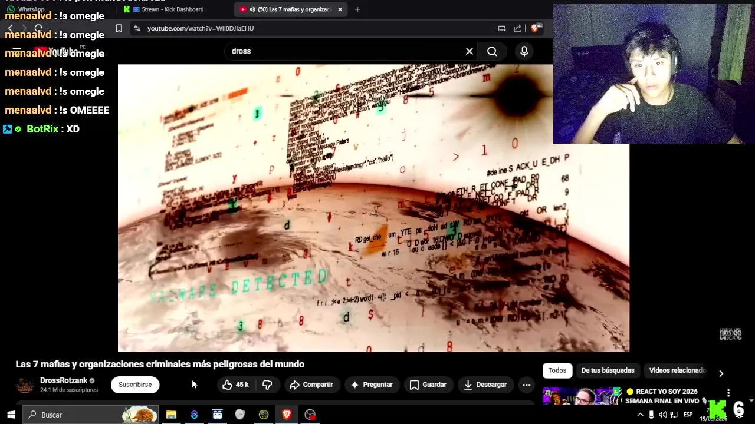This screenshot has height=424, width=755.
Task: Show hidden system tray icons chevron
Action: pyautogui.click(x=640, y=415)
